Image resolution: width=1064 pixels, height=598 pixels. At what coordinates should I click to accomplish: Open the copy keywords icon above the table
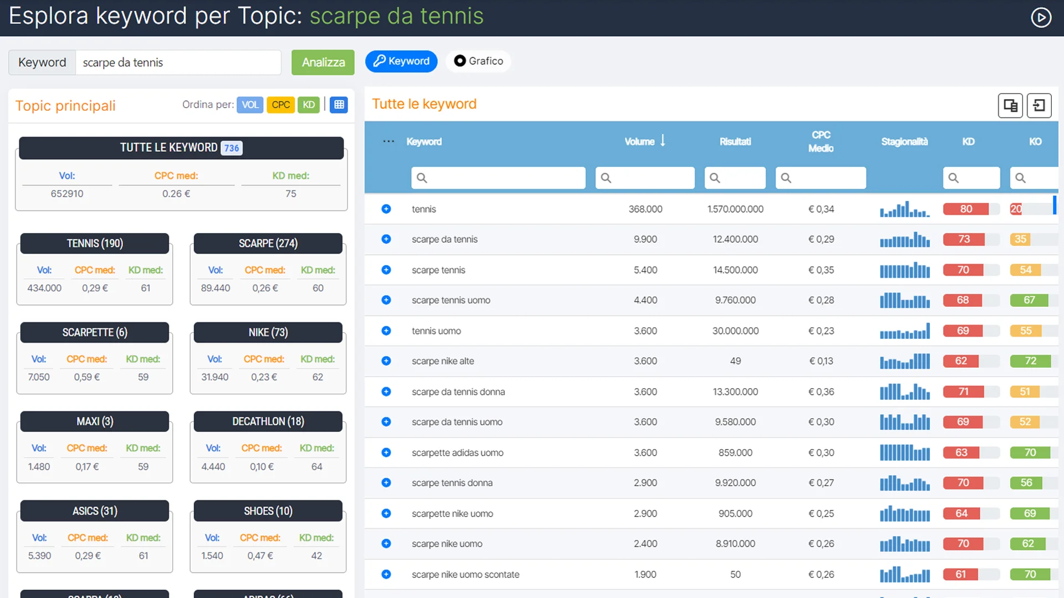(1010, 105)
